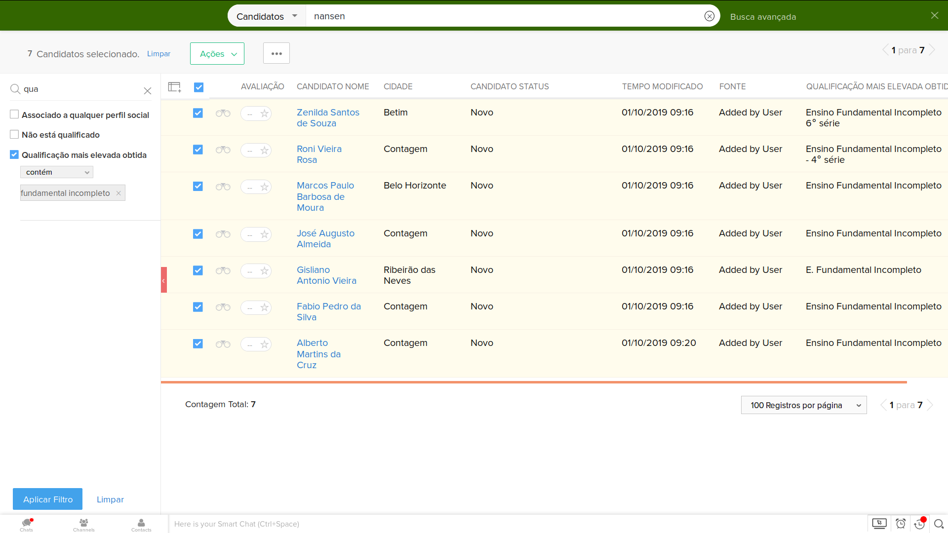Open the more options ellipsis menu
The width and height of the screenshot is (948, 533).
276,53
